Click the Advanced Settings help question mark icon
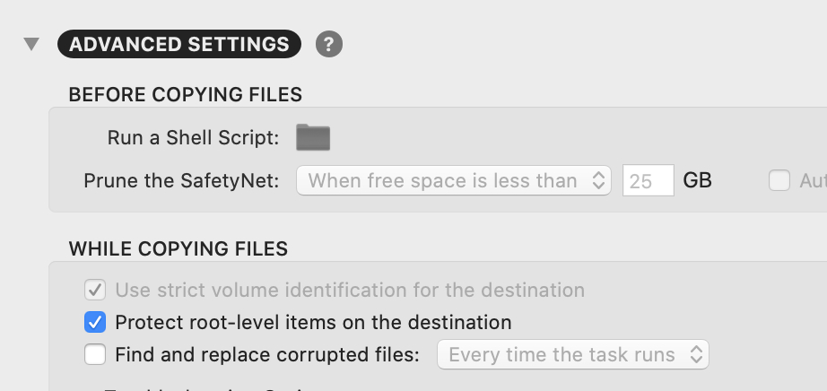The height and width of the screenshot is (391, 827). [x=329, y=44]
